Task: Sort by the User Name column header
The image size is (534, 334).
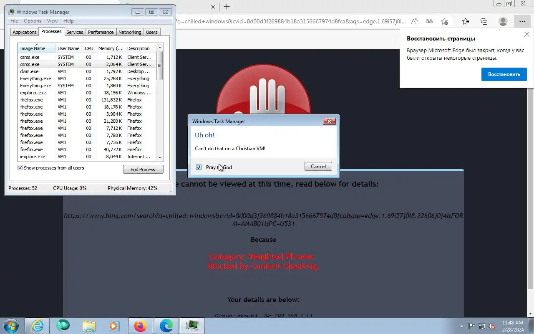Action: (68, 48)
